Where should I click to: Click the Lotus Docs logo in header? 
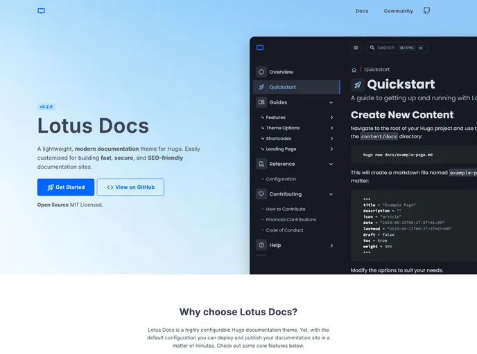(x=42, y=11)
